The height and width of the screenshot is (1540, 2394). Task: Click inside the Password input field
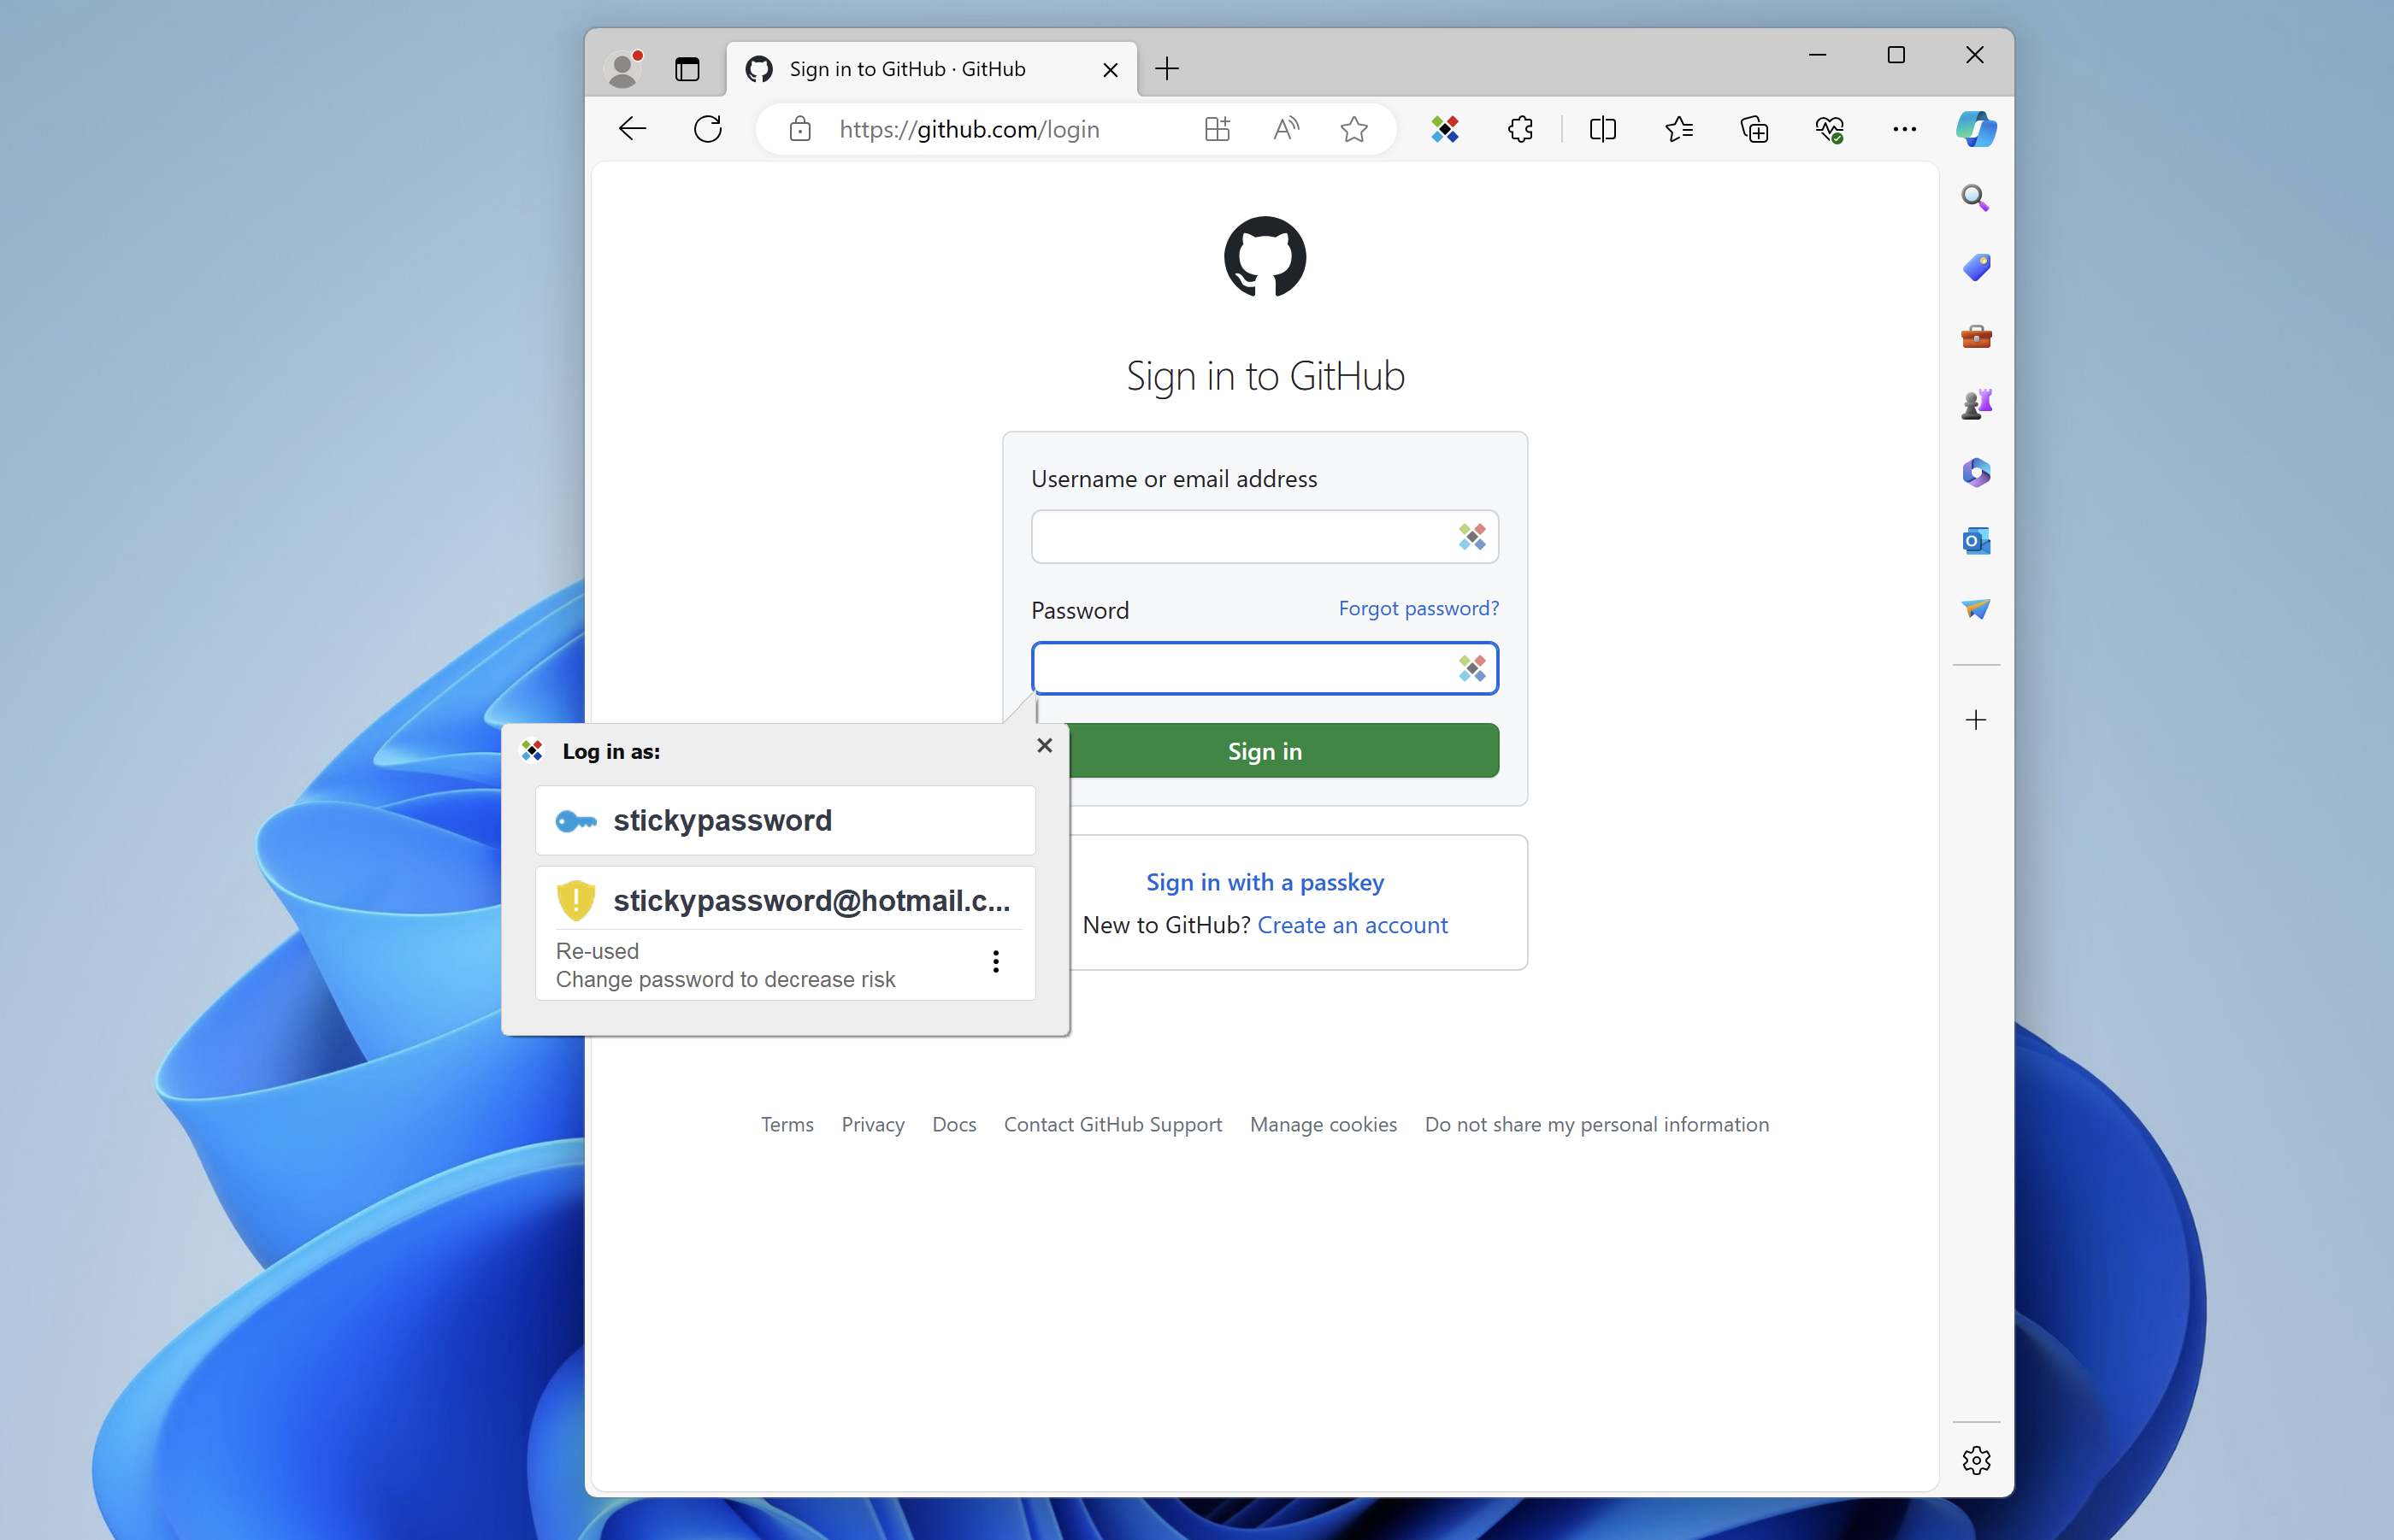click(x=1230, y=668)
